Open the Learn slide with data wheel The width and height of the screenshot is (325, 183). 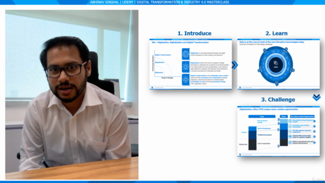tap(278, 64)
